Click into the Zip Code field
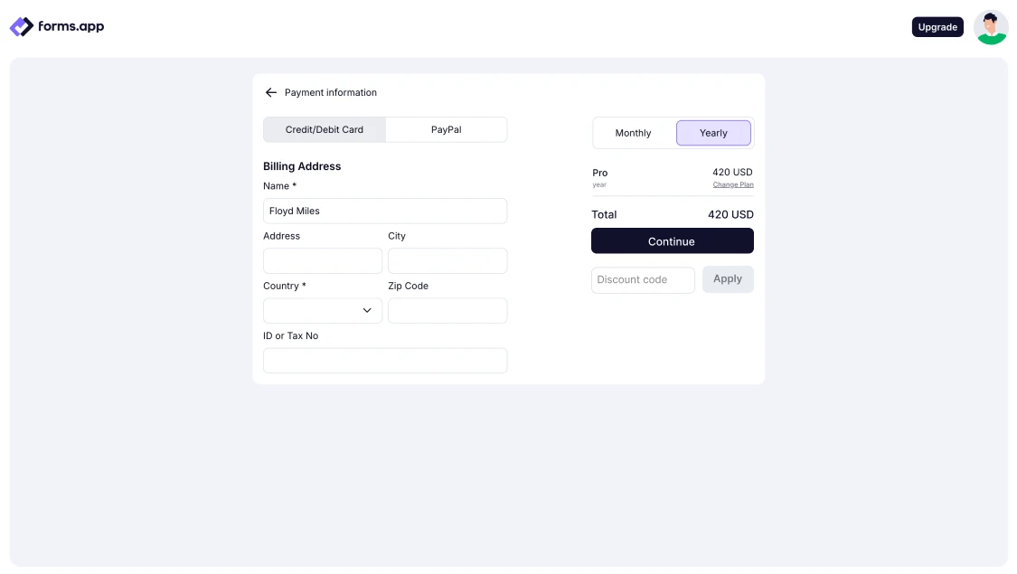Viewport: 1017px width, 574px height. 447,311
